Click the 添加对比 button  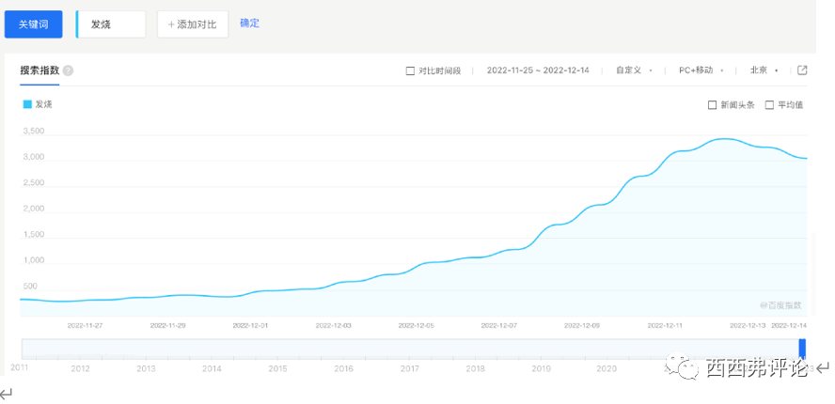coord(192,24)
